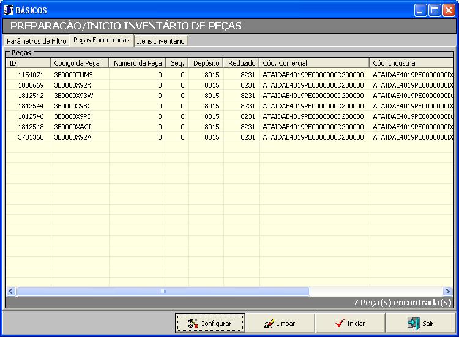Switch to Parâmetros de Filtro tab

[37, 41]
